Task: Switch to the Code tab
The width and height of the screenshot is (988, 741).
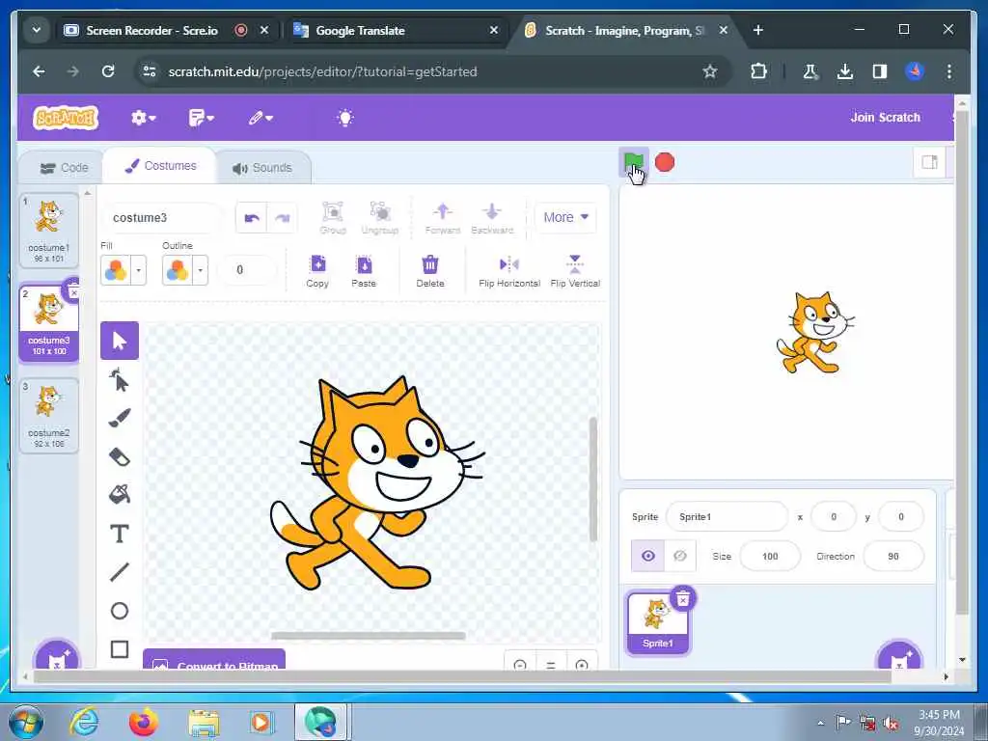Action: point(64,168)
